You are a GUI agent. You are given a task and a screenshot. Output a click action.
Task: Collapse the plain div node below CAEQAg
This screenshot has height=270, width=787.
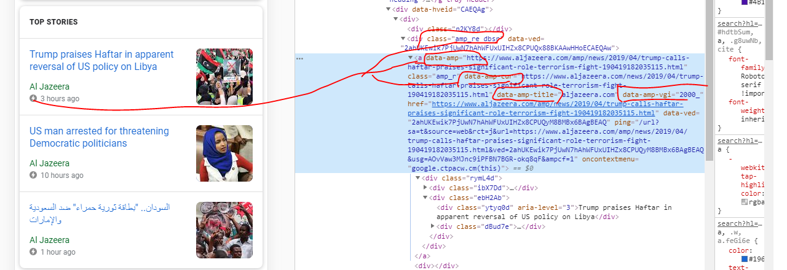click(x=395, y=20)
